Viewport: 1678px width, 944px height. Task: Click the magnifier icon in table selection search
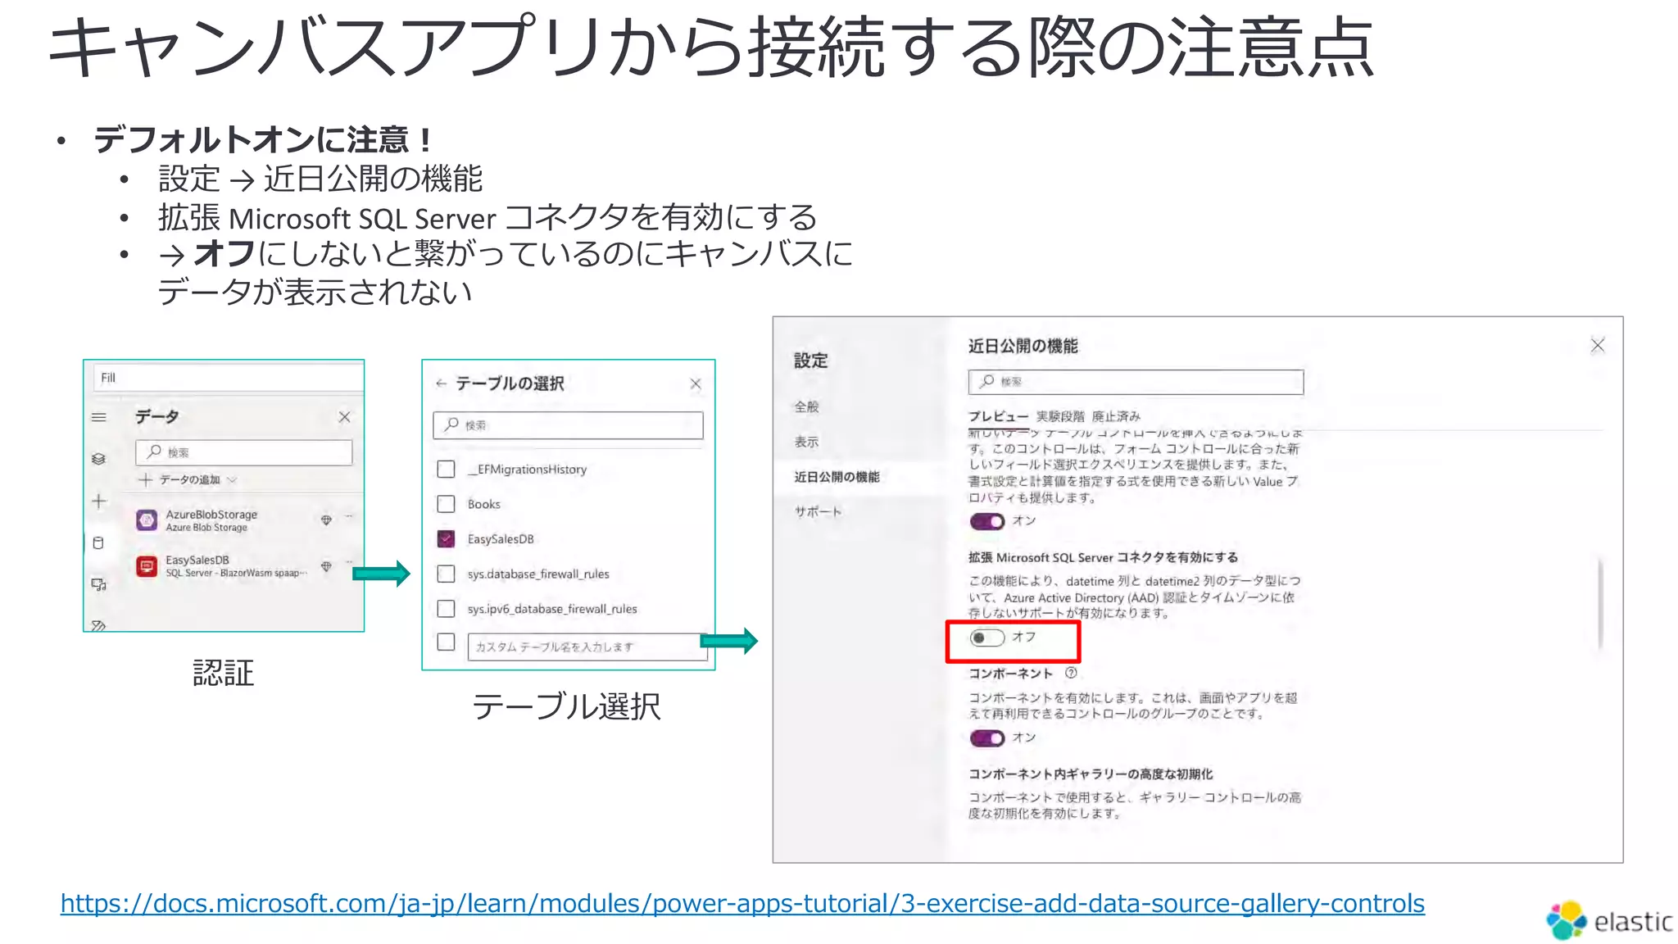451,424
